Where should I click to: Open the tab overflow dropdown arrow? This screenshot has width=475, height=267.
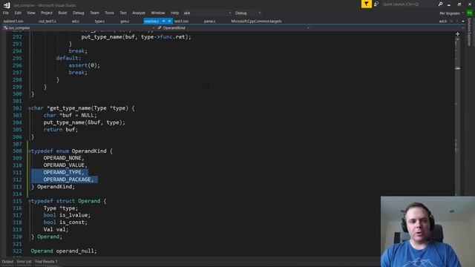(463, 22)
